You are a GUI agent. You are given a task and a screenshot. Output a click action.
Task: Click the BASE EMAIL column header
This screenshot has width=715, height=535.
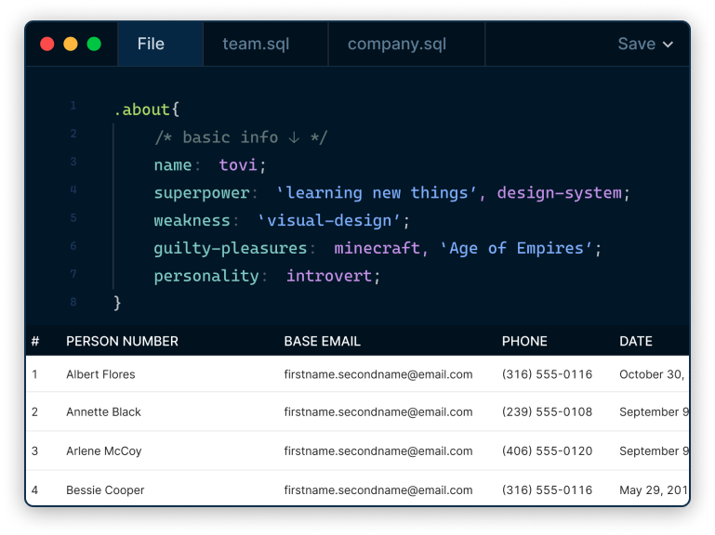click(x=323, y=341)
